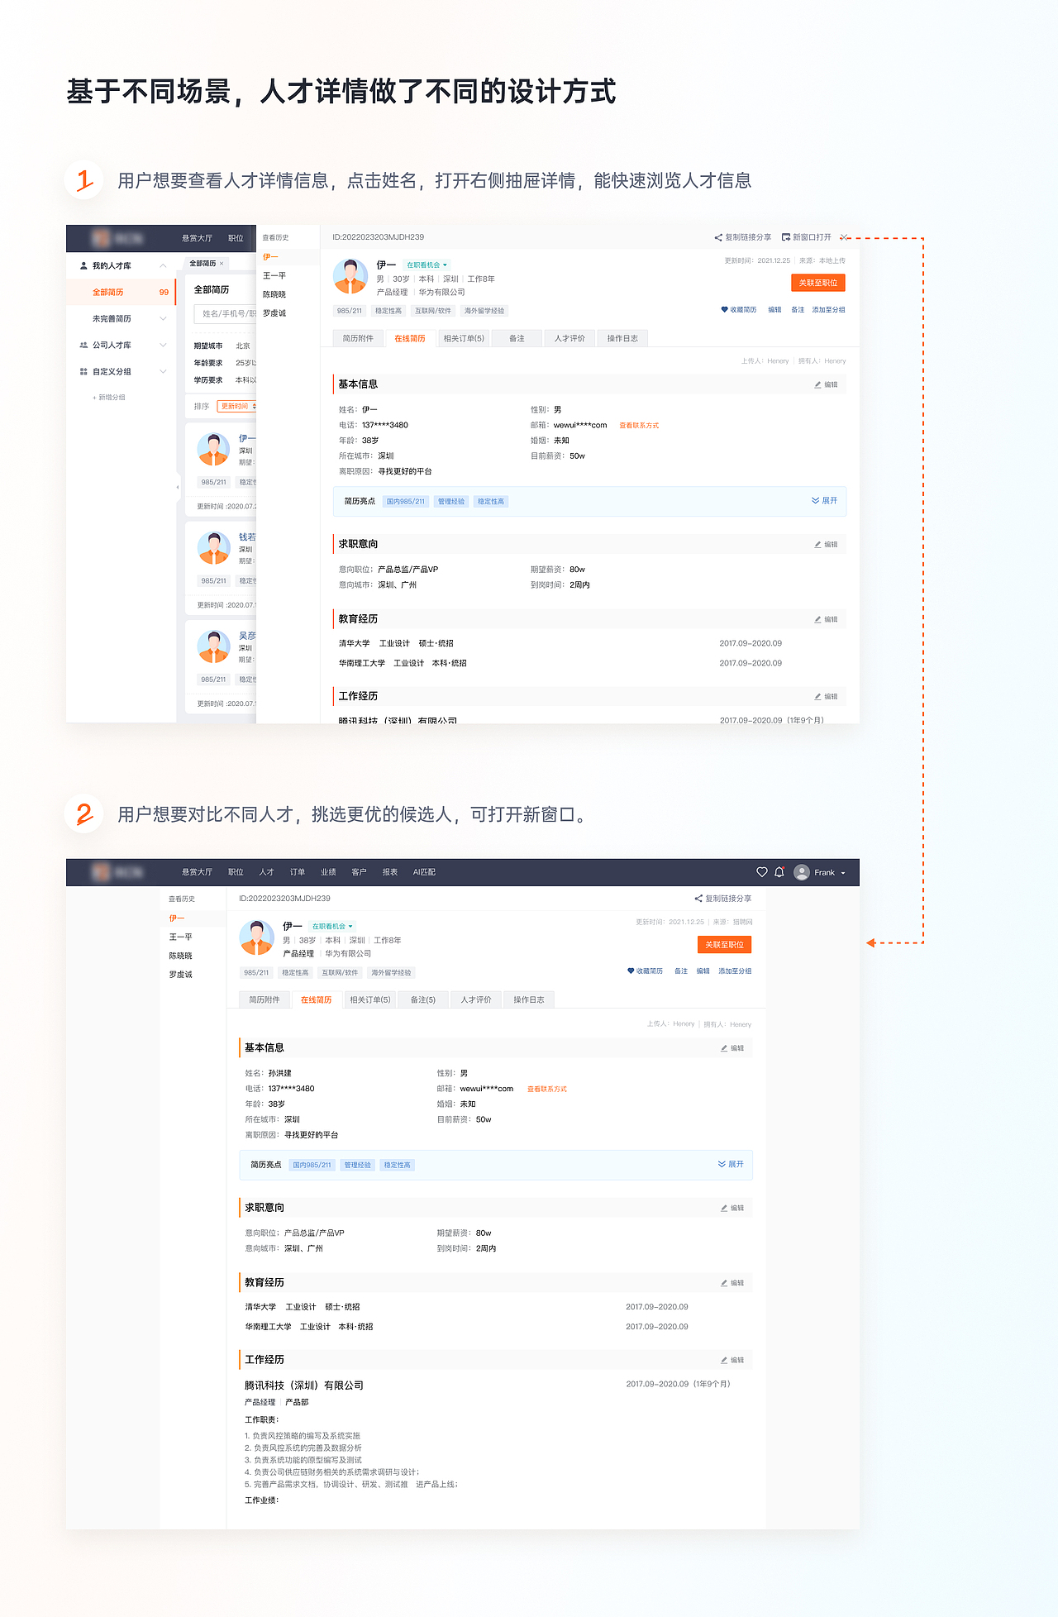Click 关联至职位 button in the drawer
This screenshot has width=1058, height=1617.
pyautogui.click(x=817, y=283)
